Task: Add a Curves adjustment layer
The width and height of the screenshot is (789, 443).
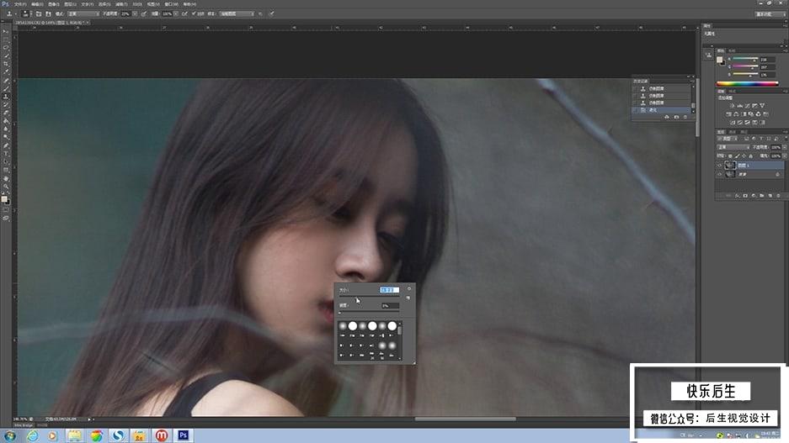Action: click(747, 106)
